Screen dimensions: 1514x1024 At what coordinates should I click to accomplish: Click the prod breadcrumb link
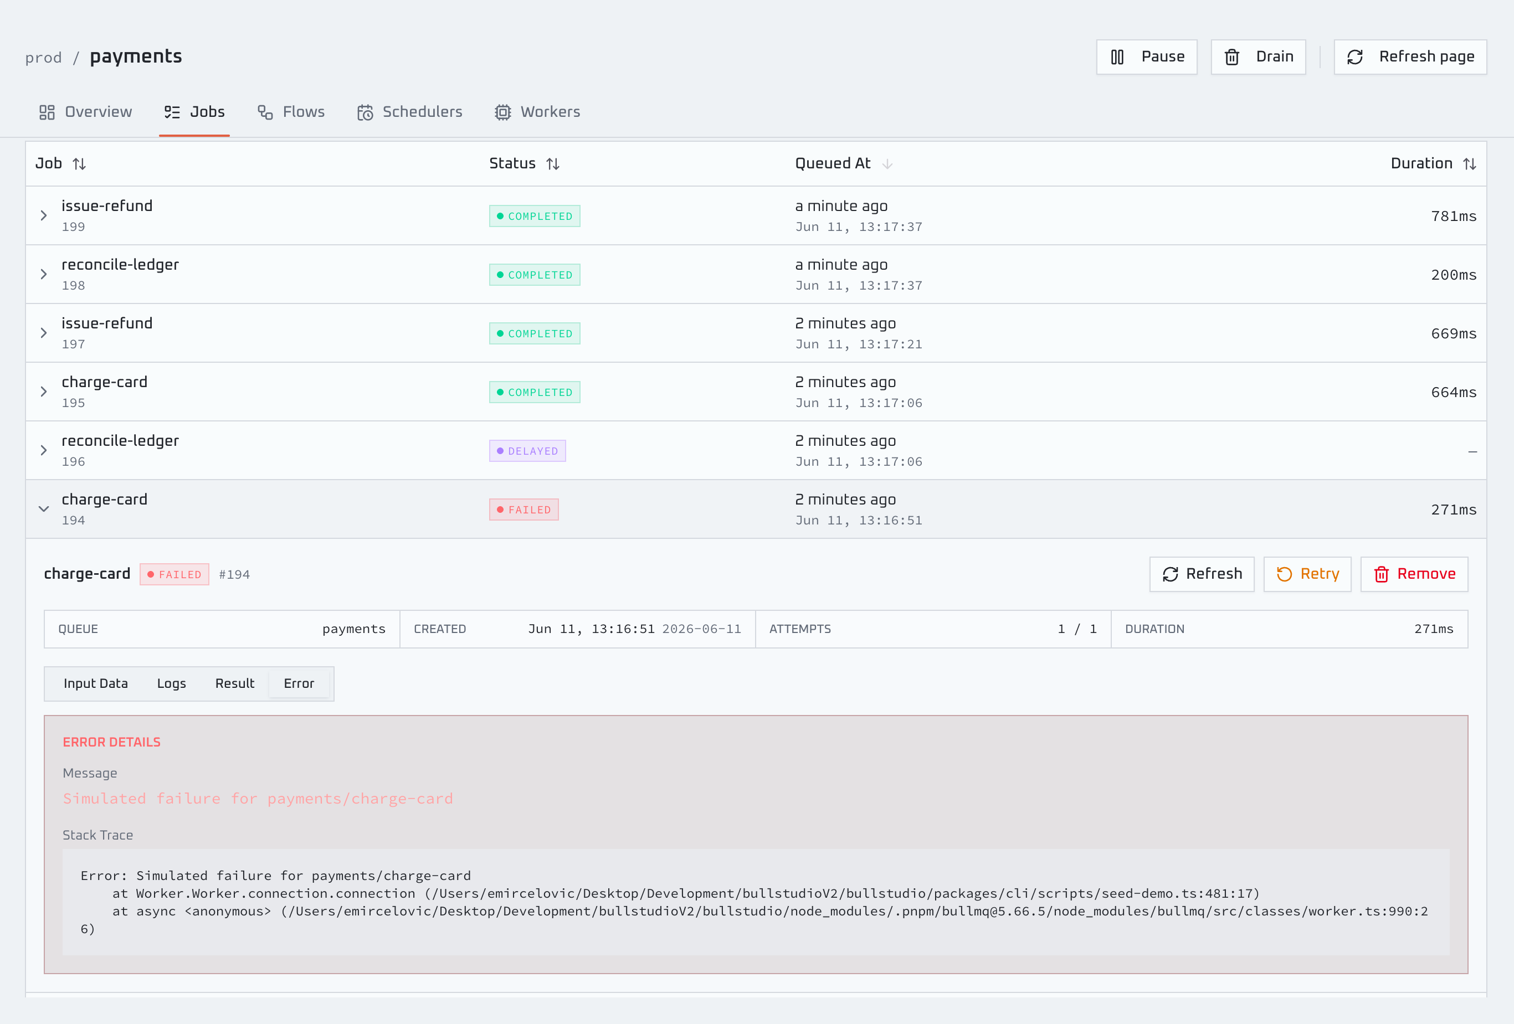(44, 58)
